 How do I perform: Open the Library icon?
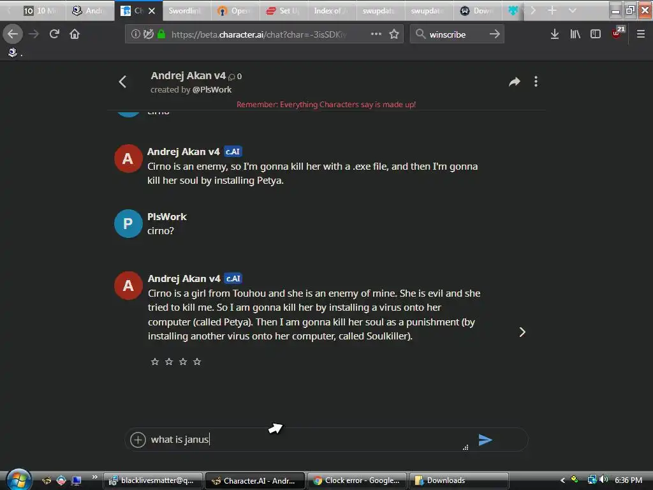pyautogui.click(x=575, y=34)
